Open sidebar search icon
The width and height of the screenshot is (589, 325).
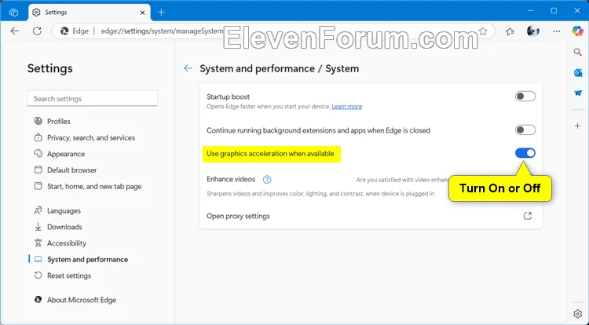coord(578,52)
